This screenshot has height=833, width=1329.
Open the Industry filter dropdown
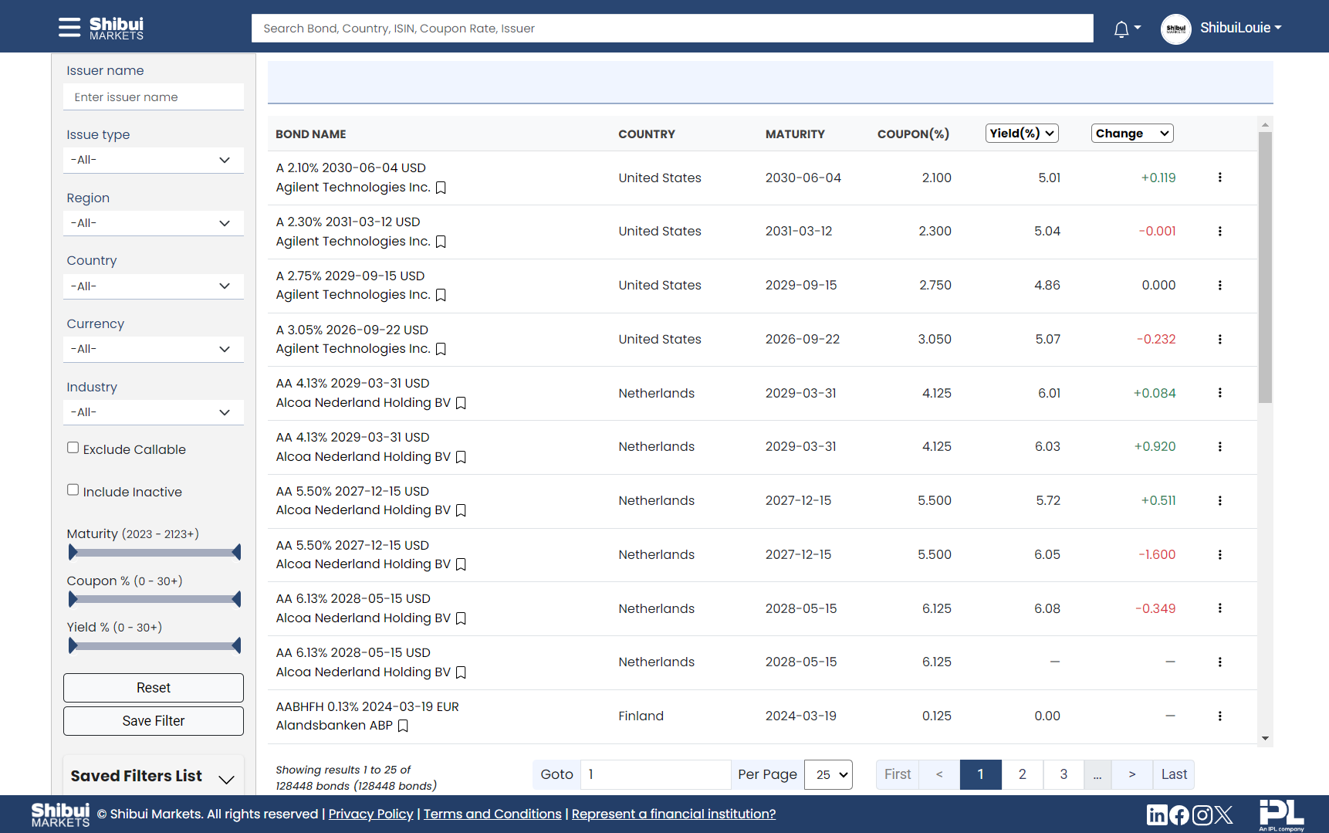(154, 413)
